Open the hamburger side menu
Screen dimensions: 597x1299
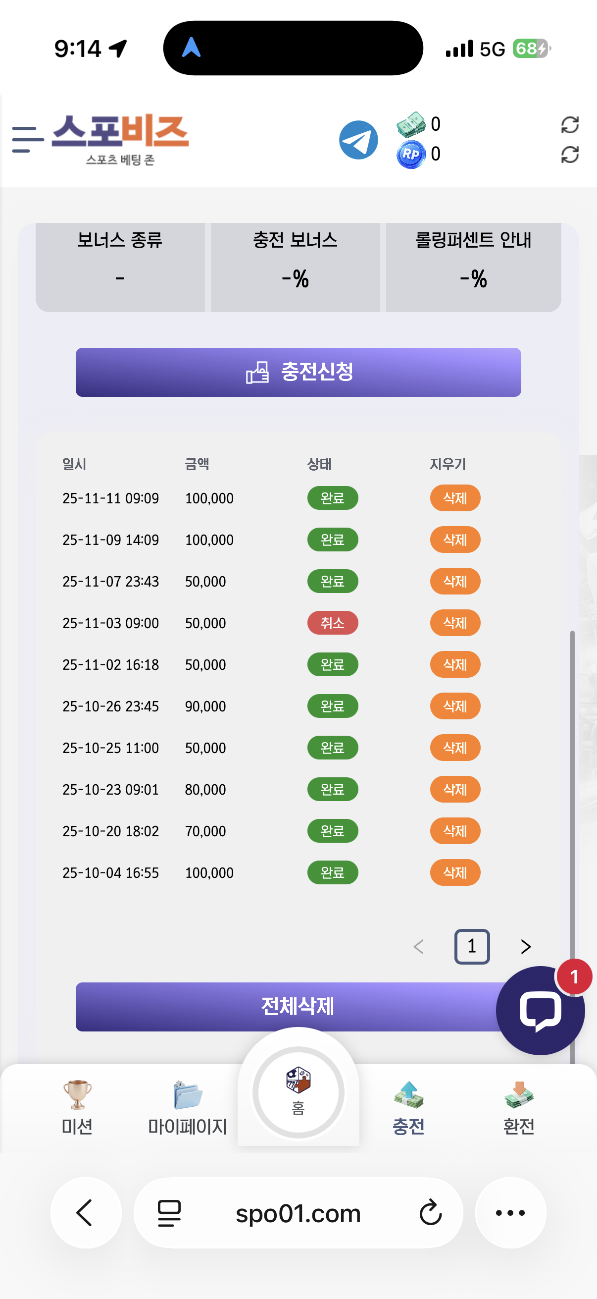27,140
